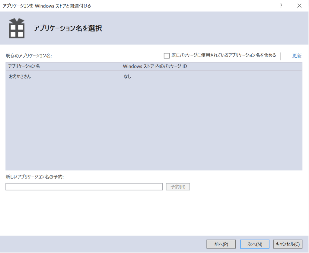Close the Windows ストア association dialog
This screenshot has height=253, width=309.
[299, 6]
